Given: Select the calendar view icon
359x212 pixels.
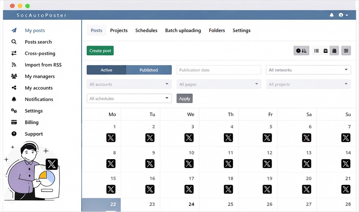Looking at the screenshot, I should [x=334, y=51].
